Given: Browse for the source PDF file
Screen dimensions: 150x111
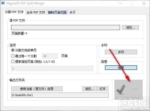Looking at the screenshot, I should pyautogui.click(x=130, y=27).
